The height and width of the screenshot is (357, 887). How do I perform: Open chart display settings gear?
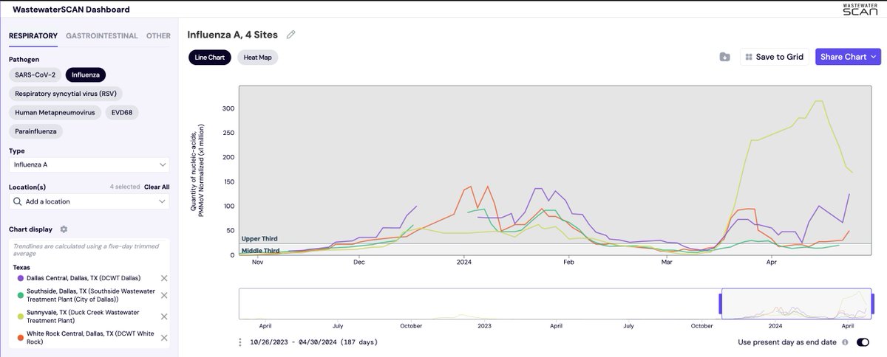(x=64, y=229)
